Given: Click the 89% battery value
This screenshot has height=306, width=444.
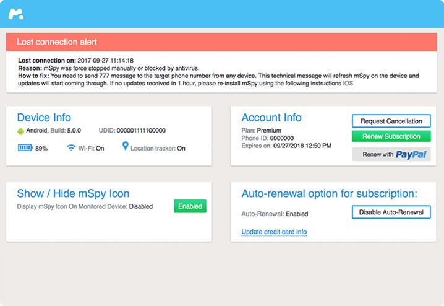Looking at the screenshot, I should (41, 148).
